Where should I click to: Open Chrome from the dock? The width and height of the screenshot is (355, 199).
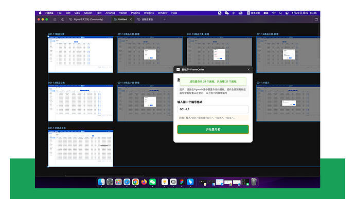pos(135,182)
